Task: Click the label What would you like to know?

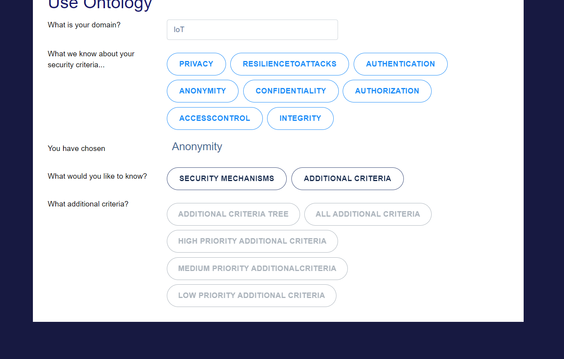Action: tap(97, 176)
